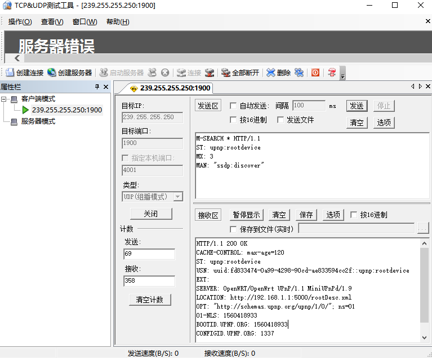Close the active document tab
432x358 pixels.
428,87
